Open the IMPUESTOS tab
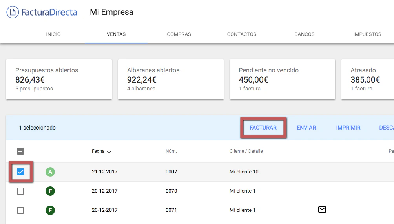This screenshot has height=224, width=394. [x=367, y=34]
